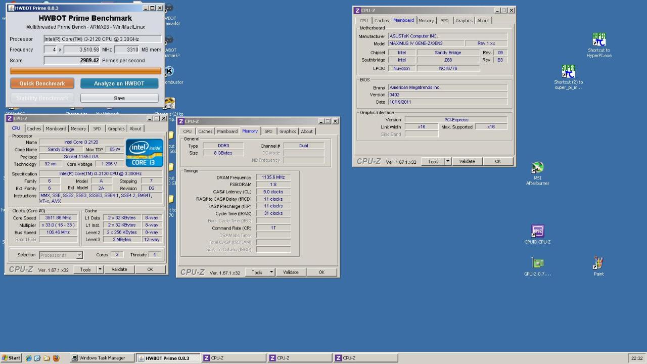Open the folder icon in quick launch
The height and width of the screenshot is (364, 647).
pos(47,358)
